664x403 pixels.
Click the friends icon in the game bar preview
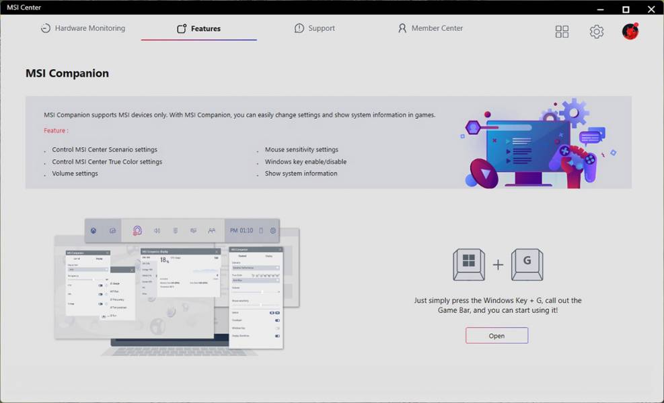point(212,230)
